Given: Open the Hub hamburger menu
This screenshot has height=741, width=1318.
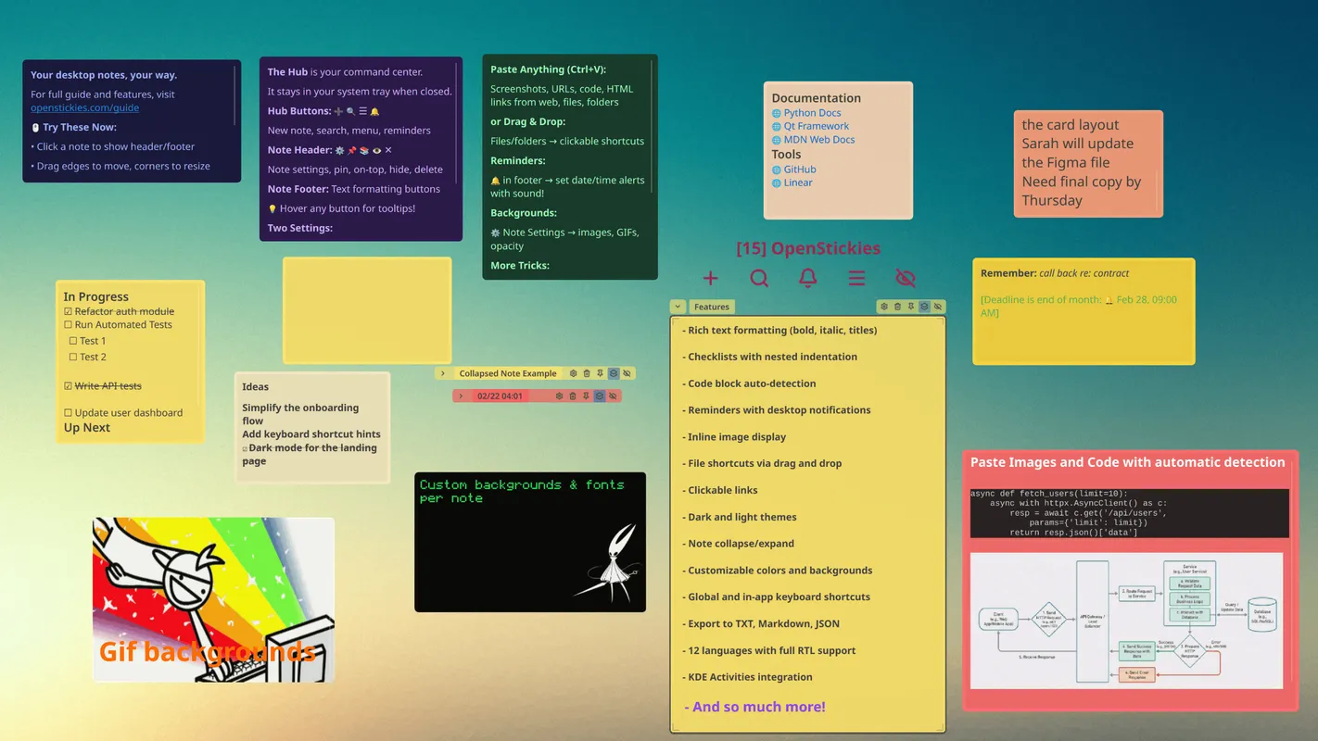Looking at the screenshot, I should (856, 278).
